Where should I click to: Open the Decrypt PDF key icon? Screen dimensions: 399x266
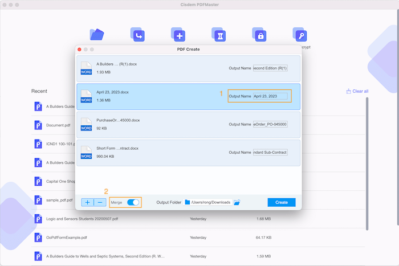click(x=300, y=35)
